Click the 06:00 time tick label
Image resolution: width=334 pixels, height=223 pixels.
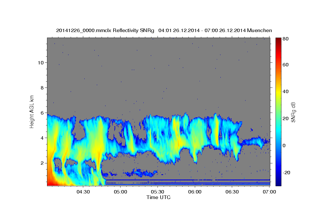(195, 192)
